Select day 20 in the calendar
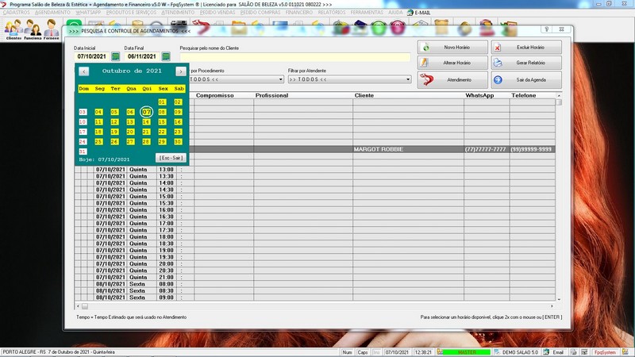 130,132
